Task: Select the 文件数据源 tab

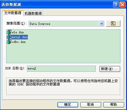Action: click(13, 13)
